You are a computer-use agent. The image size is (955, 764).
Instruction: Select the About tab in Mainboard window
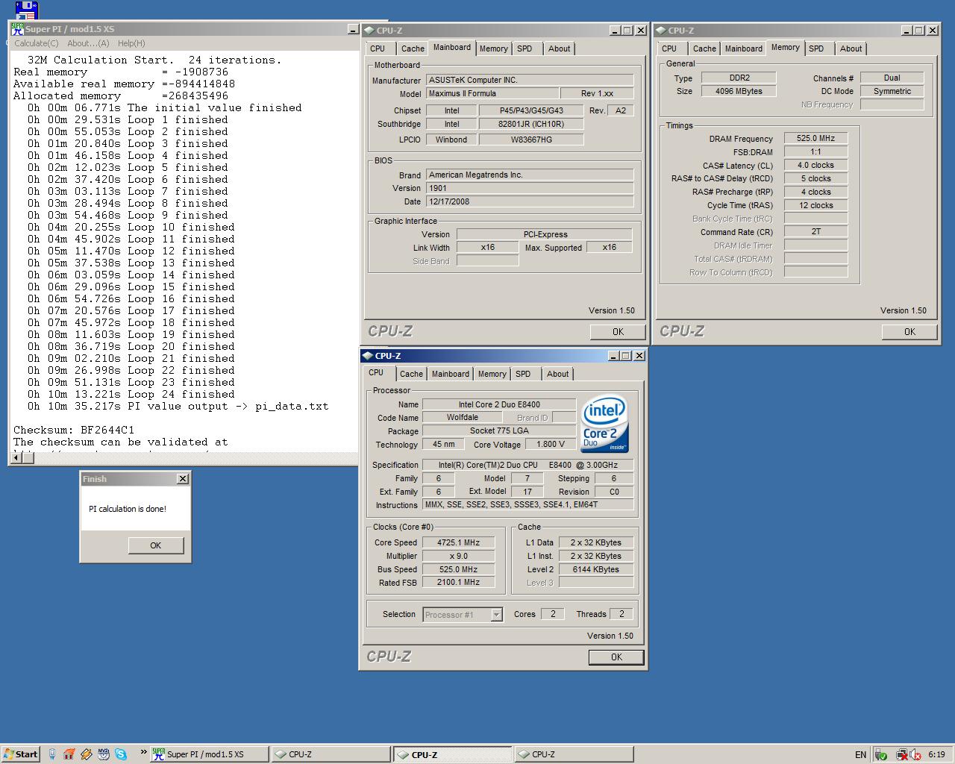[559, 48]
